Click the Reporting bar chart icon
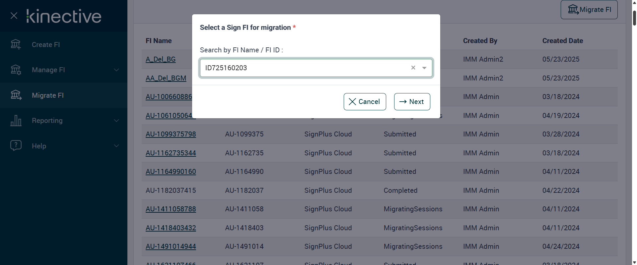The height and width of the screenshot is (265, 637). click(16, 121)
